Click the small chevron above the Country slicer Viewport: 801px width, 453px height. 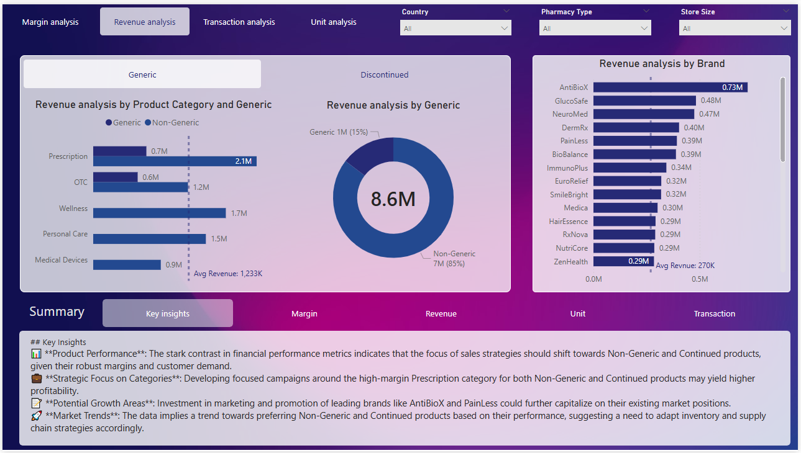[506, 11]
